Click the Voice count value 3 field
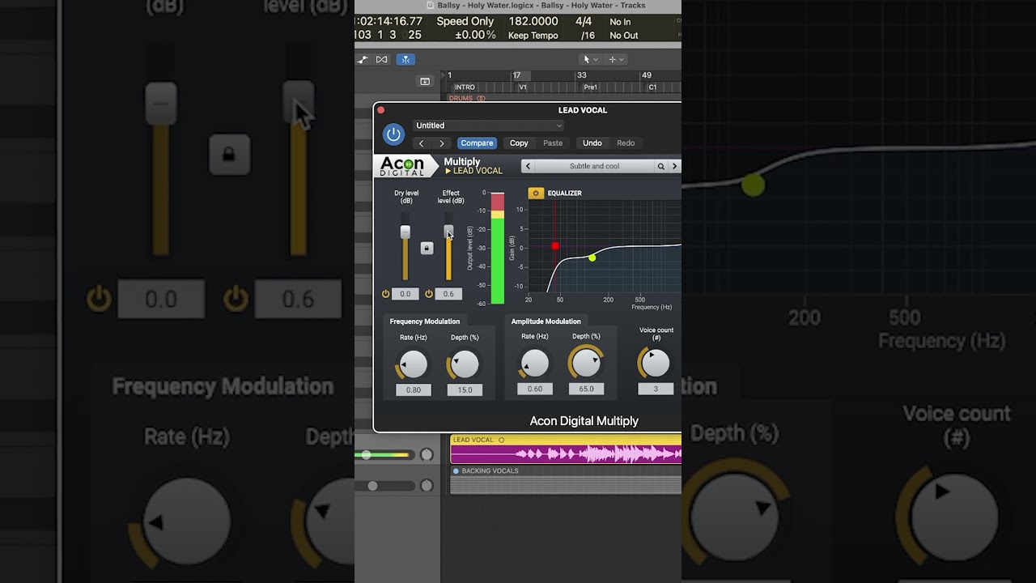 pyautogui.click(x=656, y=389)
